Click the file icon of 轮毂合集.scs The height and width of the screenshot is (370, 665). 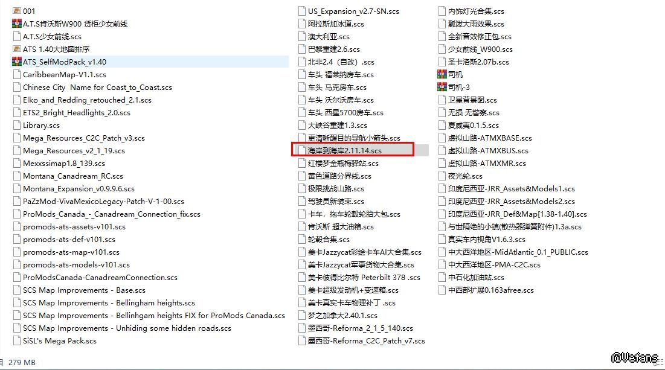pos(302,240)
